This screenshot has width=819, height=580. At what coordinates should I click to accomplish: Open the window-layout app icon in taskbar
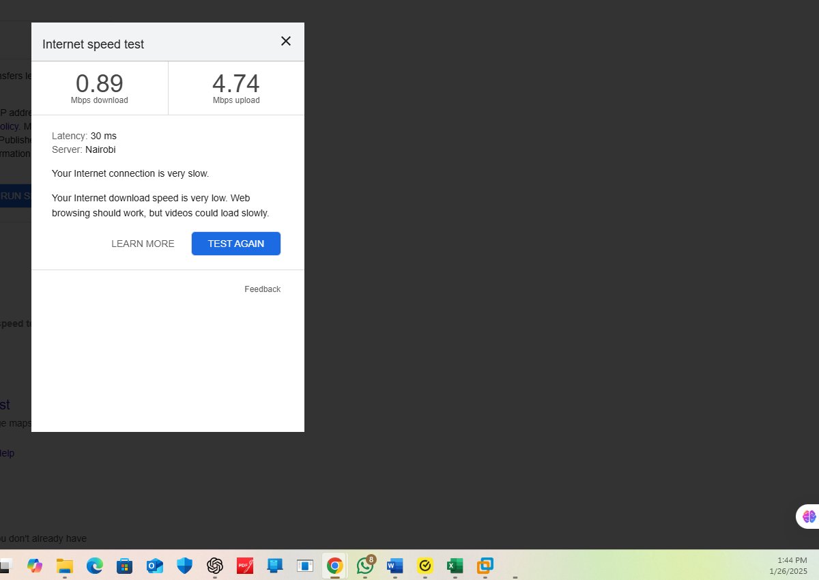point(305,566)
